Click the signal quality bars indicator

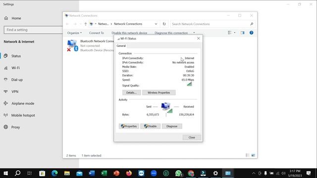click(189, 84)
